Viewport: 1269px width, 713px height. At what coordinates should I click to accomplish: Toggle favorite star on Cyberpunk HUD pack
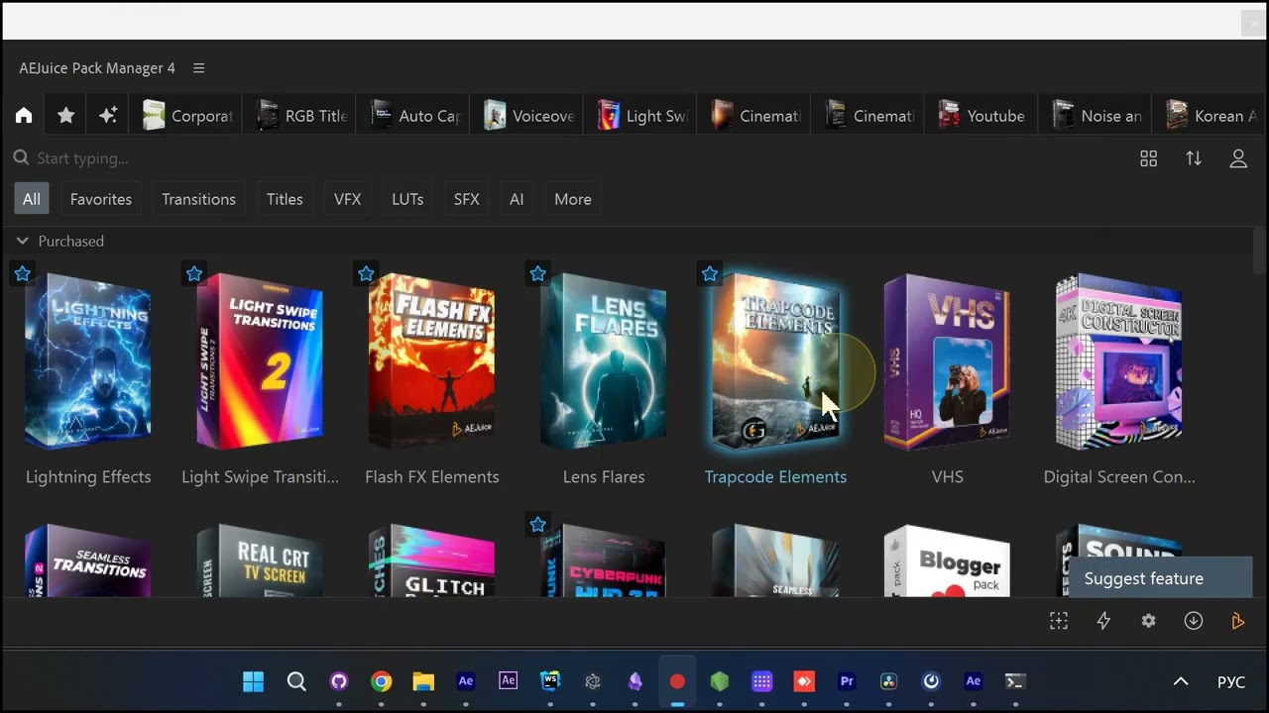click(x=537, y=524)
